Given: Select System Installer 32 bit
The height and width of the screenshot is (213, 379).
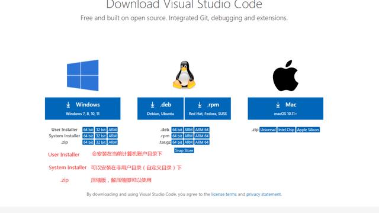Looking at the screenshot, I should 101,136.
